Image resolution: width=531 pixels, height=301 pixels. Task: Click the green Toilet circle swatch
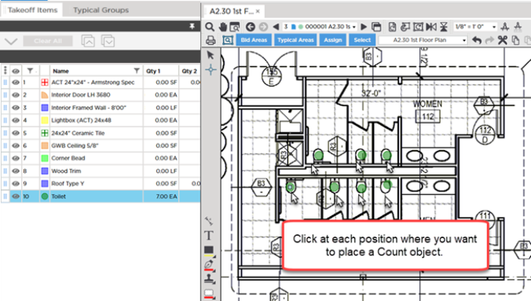coord(45,196)
